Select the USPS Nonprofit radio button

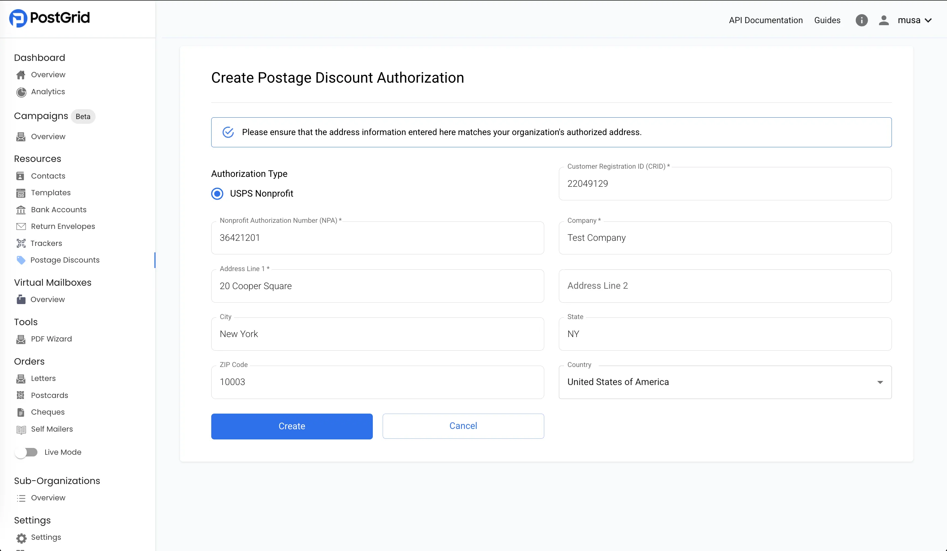217,194
